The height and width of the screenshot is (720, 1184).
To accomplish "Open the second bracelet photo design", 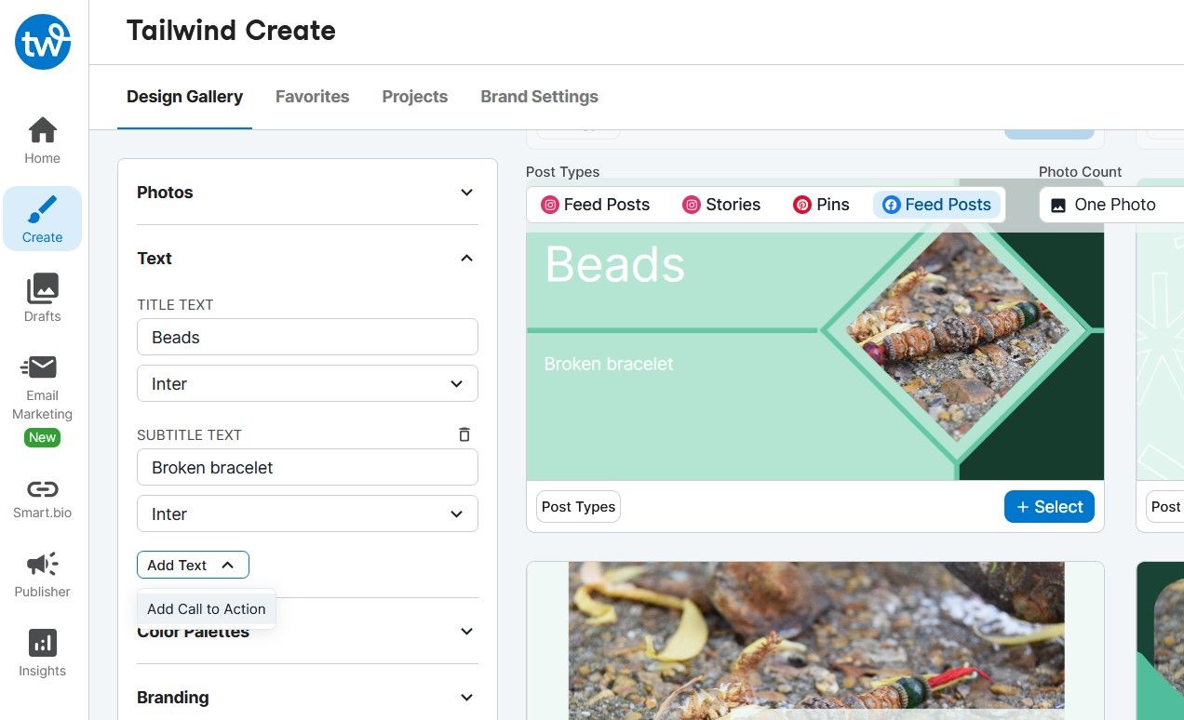I will tap(815, 640).
